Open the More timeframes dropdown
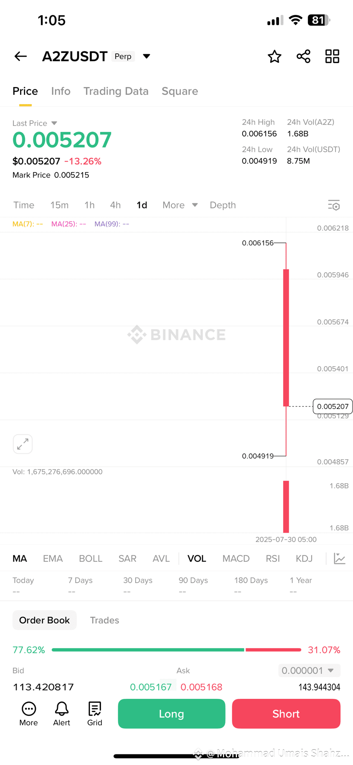Viewport: 353px width, 765px height. tap(180, 205)
